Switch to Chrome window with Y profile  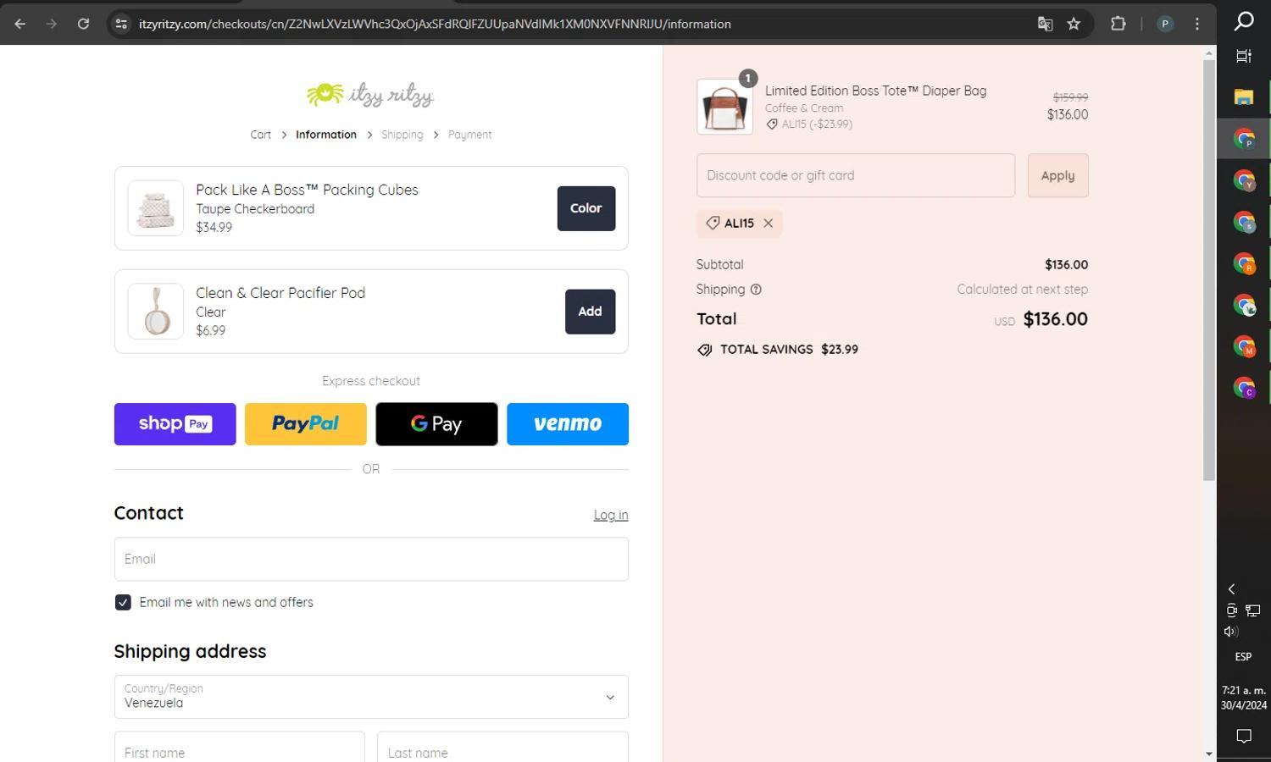click(x=1244, y=180)
